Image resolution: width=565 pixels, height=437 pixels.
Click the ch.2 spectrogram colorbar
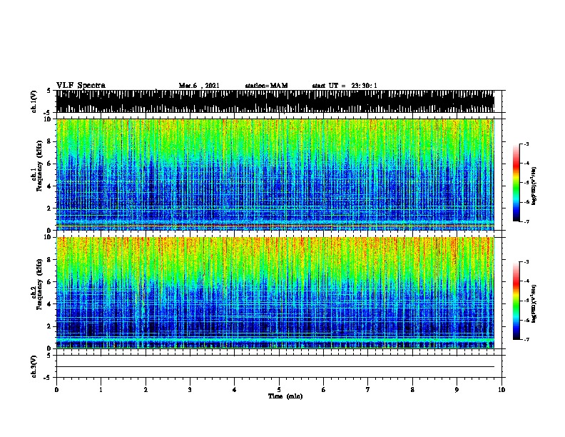(x=516, y=301)
